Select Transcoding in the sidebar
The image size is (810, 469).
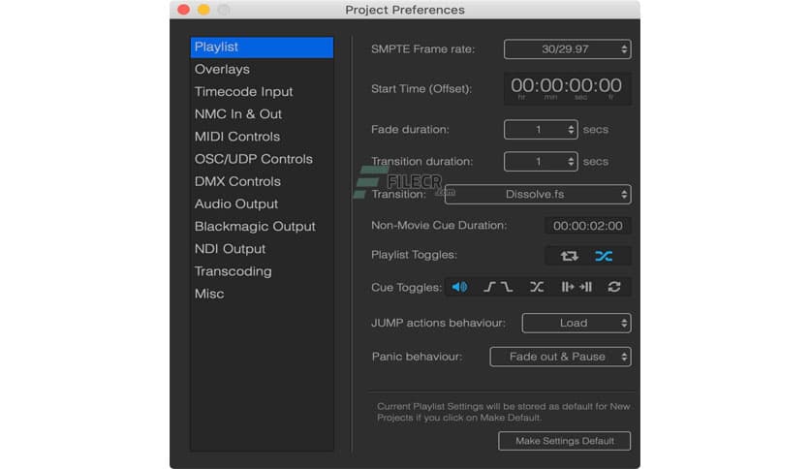point(233,271)
